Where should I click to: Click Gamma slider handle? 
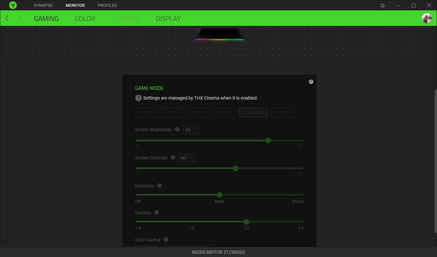[246, 222]
